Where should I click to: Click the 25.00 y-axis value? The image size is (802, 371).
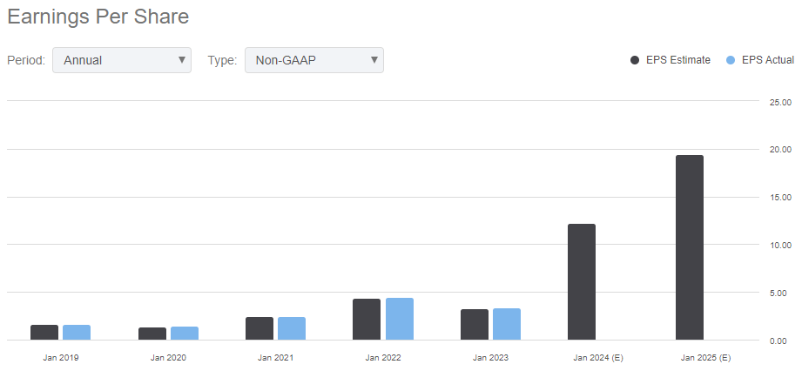click(781, 102)
